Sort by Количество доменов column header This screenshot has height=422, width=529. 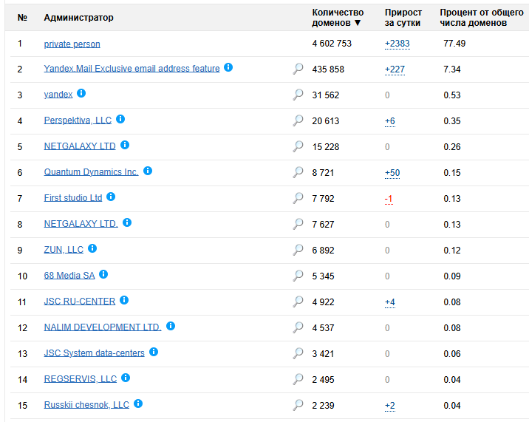[338, 18]
